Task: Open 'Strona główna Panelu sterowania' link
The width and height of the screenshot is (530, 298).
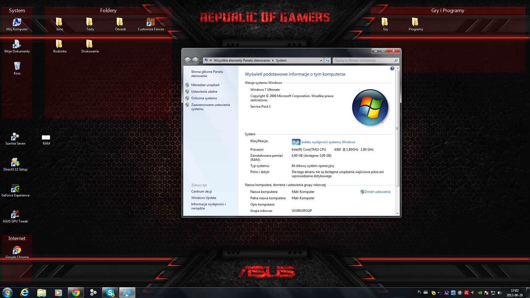Action: click(207, 74)
